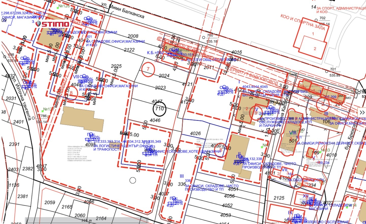Screen dimensions: 366x224
Task: Click street label ул. Мими Балканска
Action: point(123,11)
